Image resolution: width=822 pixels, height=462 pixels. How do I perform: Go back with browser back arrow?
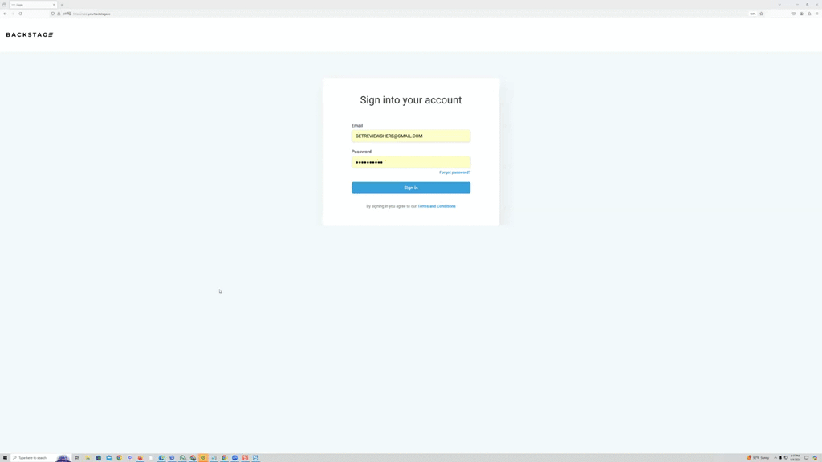(6, 14)
